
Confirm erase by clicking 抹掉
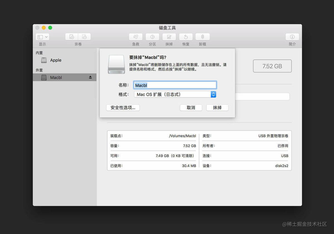click(x=217, y=108)
